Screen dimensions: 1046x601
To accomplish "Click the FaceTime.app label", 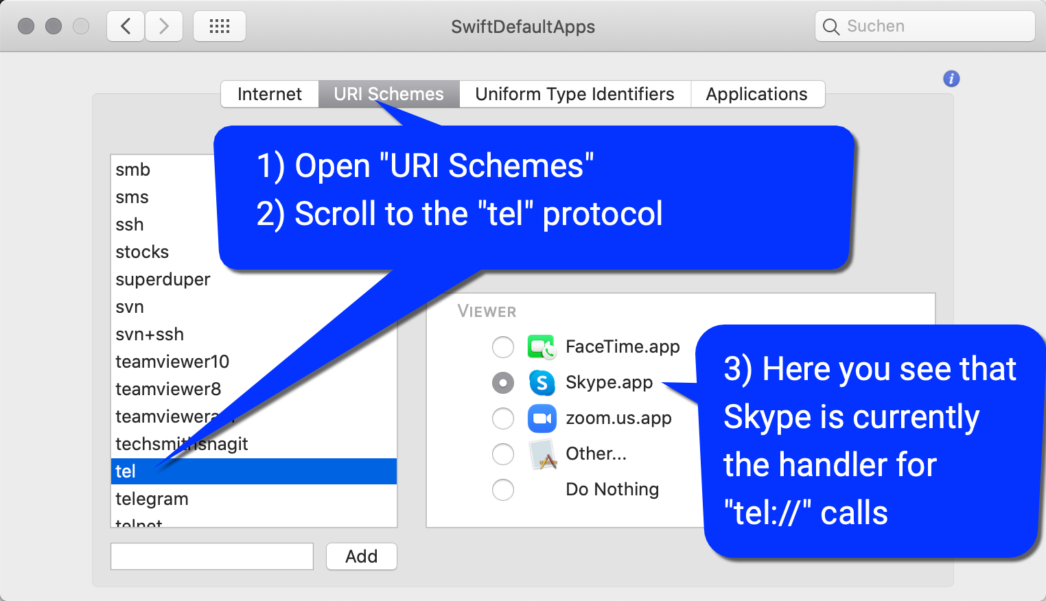I will pos(623,347).
